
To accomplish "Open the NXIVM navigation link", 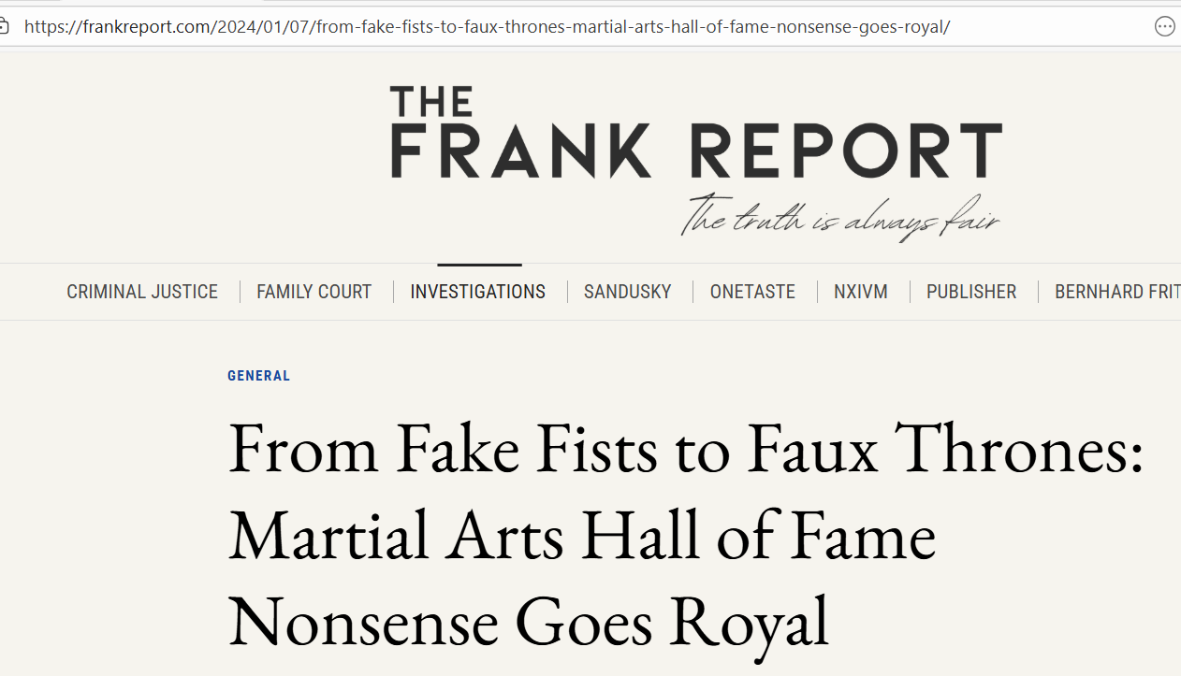I will pyautogui.click(x=860, y=292).
